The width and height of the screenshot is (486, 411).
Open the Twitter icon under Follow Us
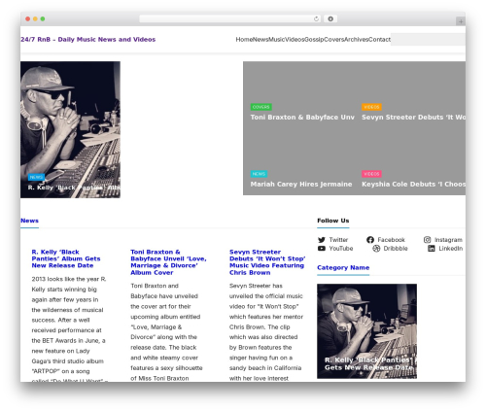point(322,240)
